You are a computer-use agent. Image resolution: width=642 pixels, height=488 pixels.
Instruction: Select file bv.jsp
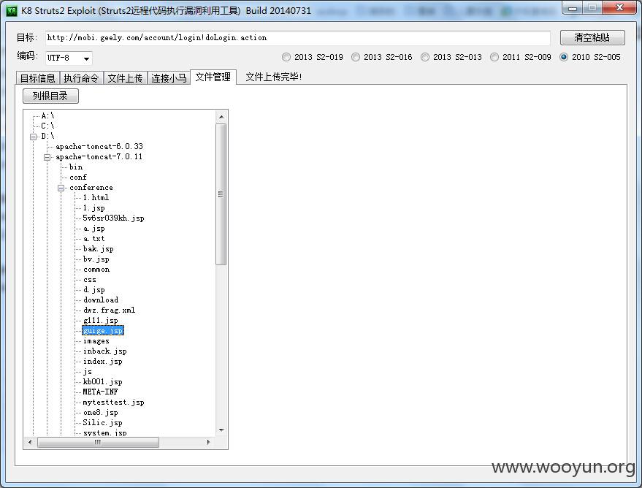tap(96, 259)
